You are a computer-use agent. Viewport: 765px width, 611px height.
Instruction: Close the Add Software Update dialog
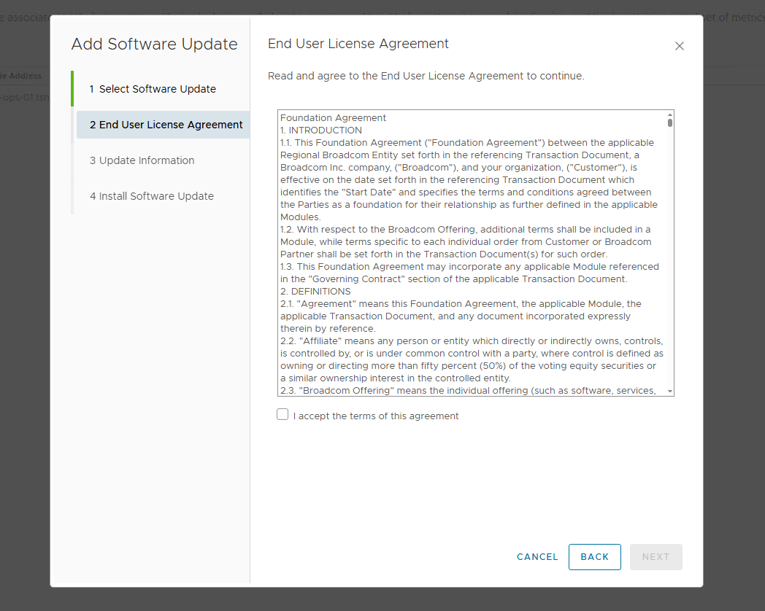pyautogui.click(x=680, y=46)
